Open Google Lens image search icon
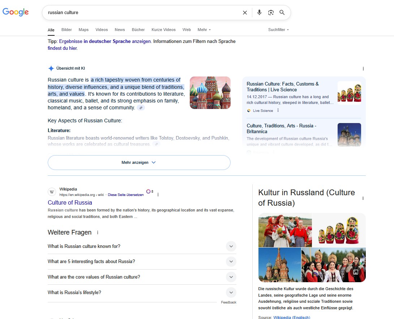This screenshot has height=319, width=394. [271, 13]
